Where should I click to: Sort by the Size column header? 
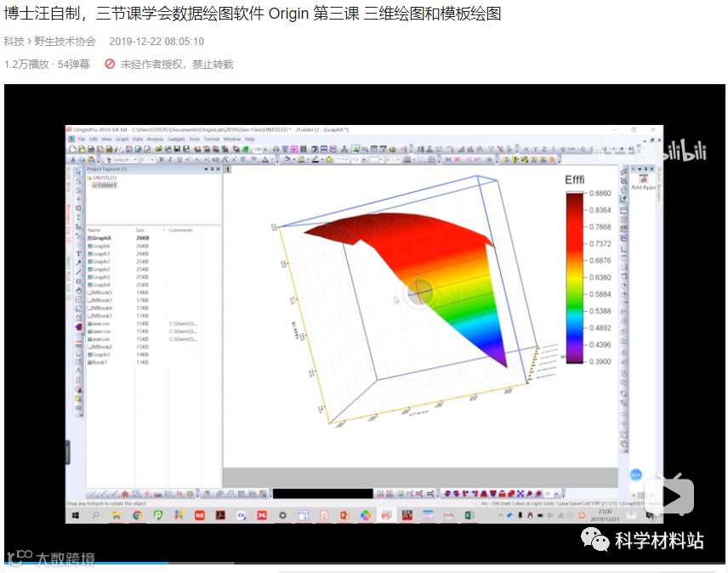tap(140, 230)
